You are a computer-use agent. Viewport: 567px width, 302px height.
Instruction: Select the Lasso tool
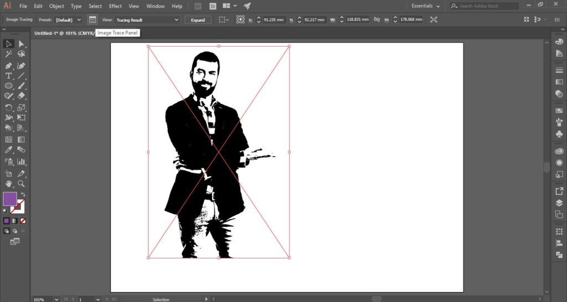tap(21, 54)
